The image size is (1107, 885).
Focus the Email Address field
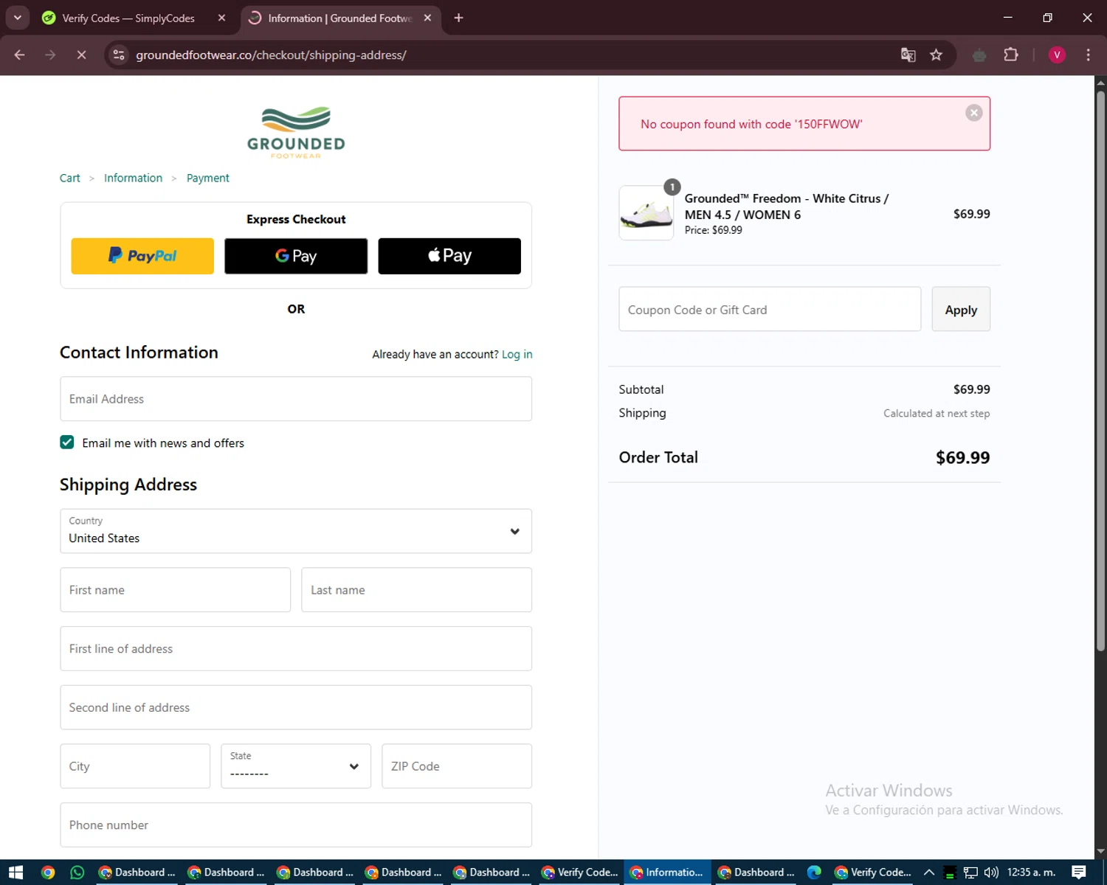pyautogui.click(x=296, y=399)
